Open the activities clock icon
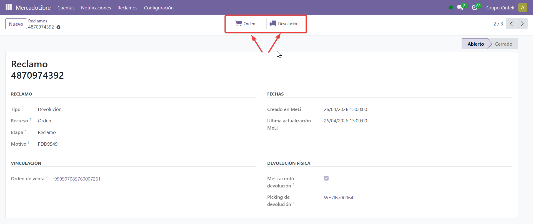This screenshot has width=533, height=224. (x=474, y=7)
